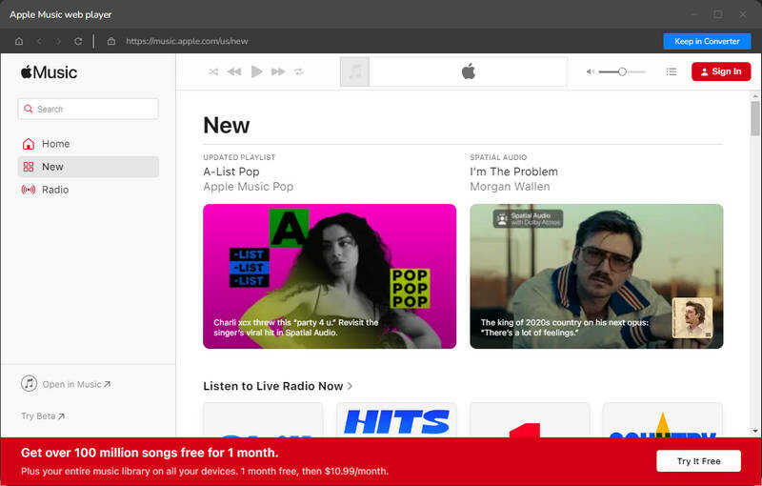Image resolution: width=762 pixels, height=486 pixels.
Task: Open the A-List Pop playlist artwork
Action: point(330,276)
